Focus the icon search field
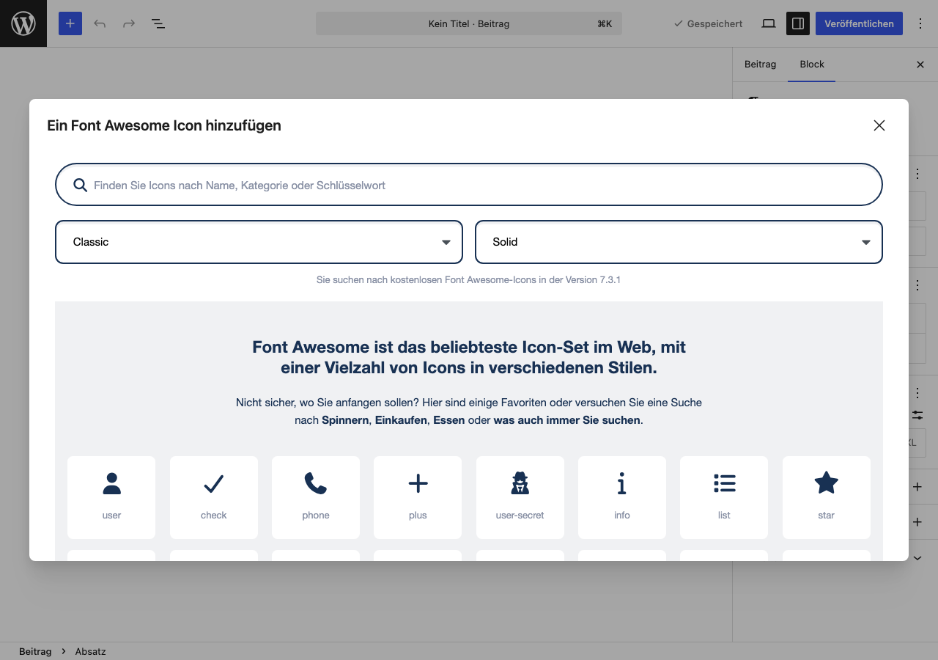The width and height of the screenshot is (938, 660). click(469, 185)
